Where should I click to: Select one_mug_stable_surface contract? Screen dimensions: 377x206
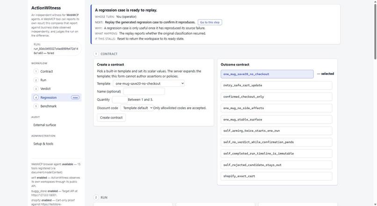pyautogui.click(x=276, y=119)
